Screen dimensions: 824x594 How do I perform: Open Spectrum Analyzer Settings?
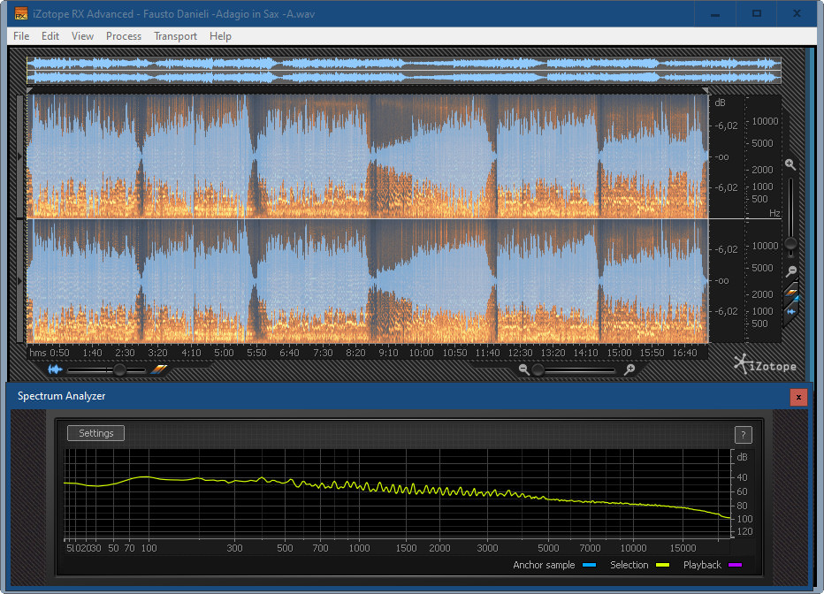click(96, 433)
